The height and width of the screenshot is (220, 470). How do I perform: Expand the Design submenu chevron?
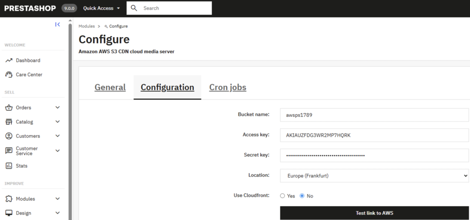tap(57, 213)
